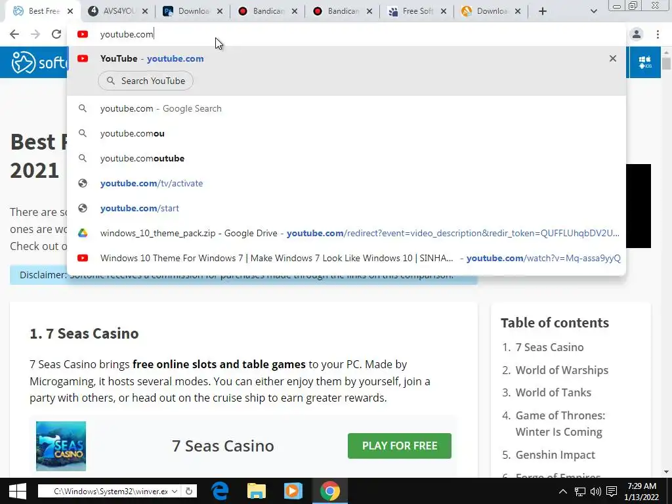This screenshot has width=672, height=504.
Task: Click the taskbar address refresh icon
Action: (x=189, y=491)
